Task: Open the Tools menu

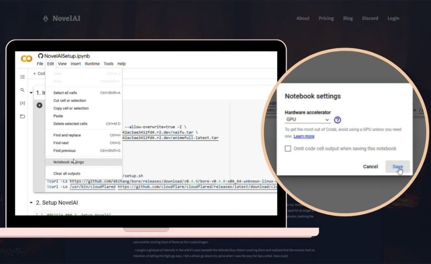Action: [x=108, y=64]
